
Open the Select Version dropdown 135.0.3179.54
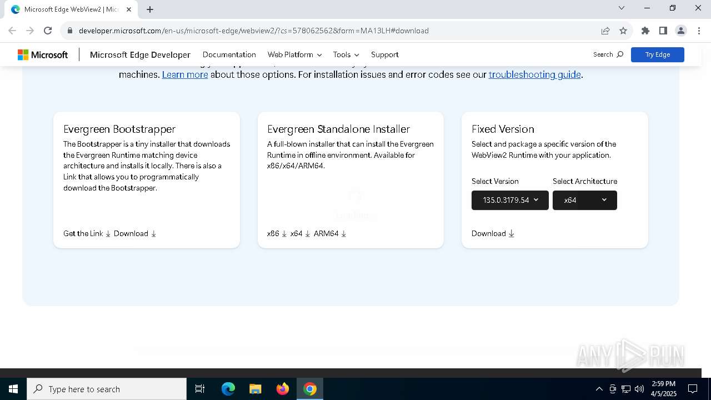[510, 200]
